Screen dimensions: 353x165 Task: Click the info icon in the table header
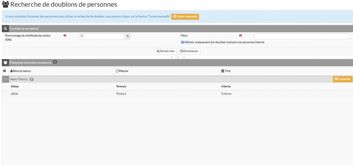[4, 71]
